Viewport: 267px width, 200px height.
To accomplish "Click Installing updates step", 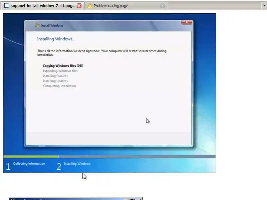I will 55,81.
